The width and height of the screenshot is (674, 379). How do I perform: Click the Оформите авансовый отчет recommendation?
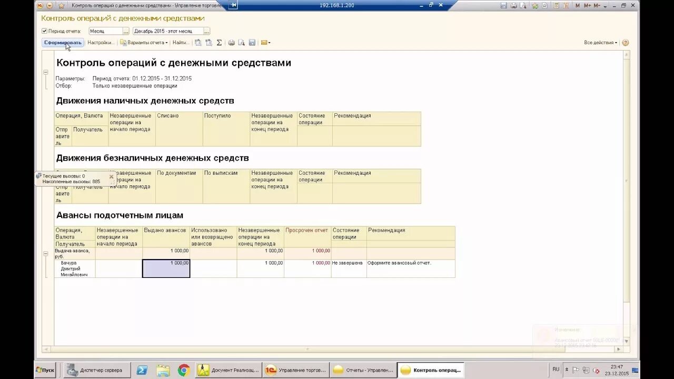399,263
